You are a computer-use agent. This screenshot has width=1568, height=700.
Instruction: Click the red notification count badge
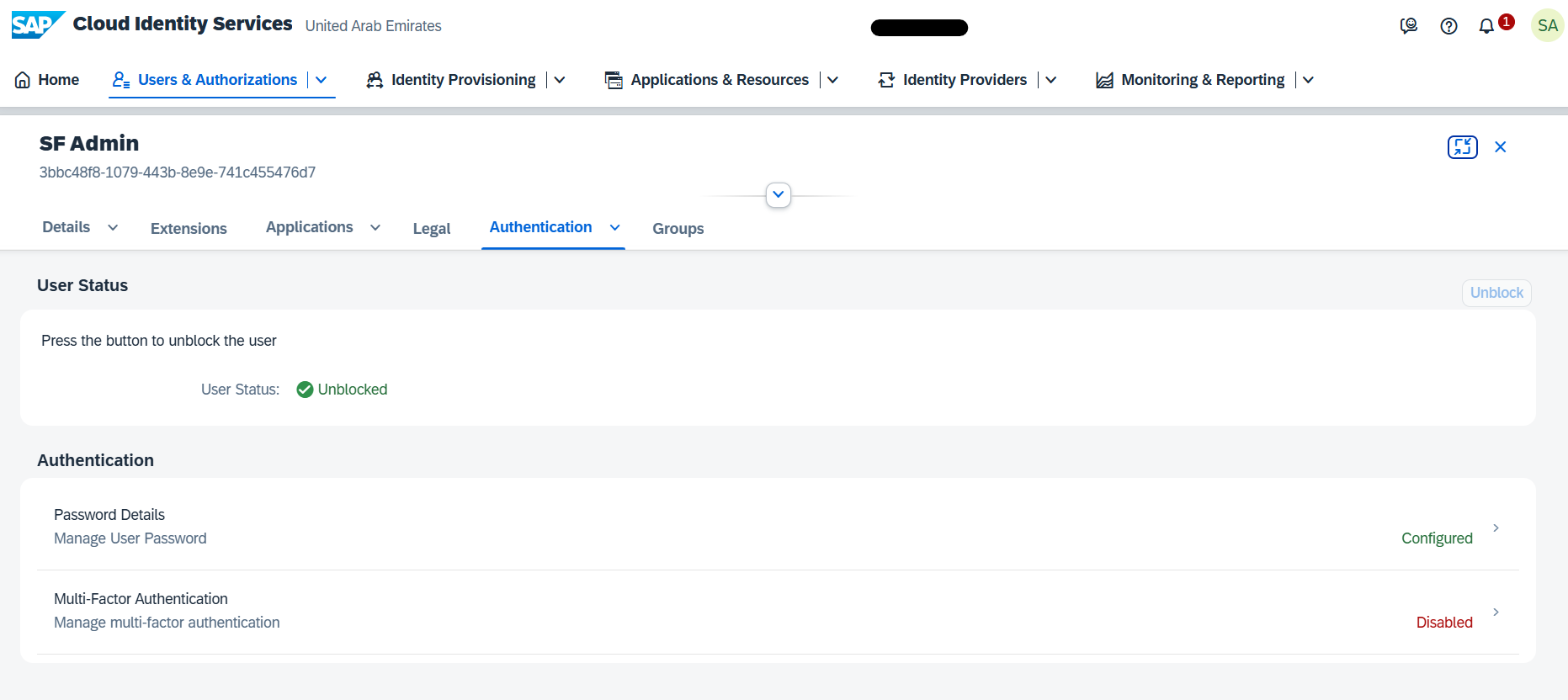[x=1507, y=22]
